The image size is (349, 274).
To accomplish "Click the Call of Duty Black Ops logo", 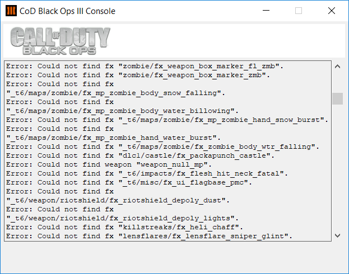I will (x=60, y=41).
